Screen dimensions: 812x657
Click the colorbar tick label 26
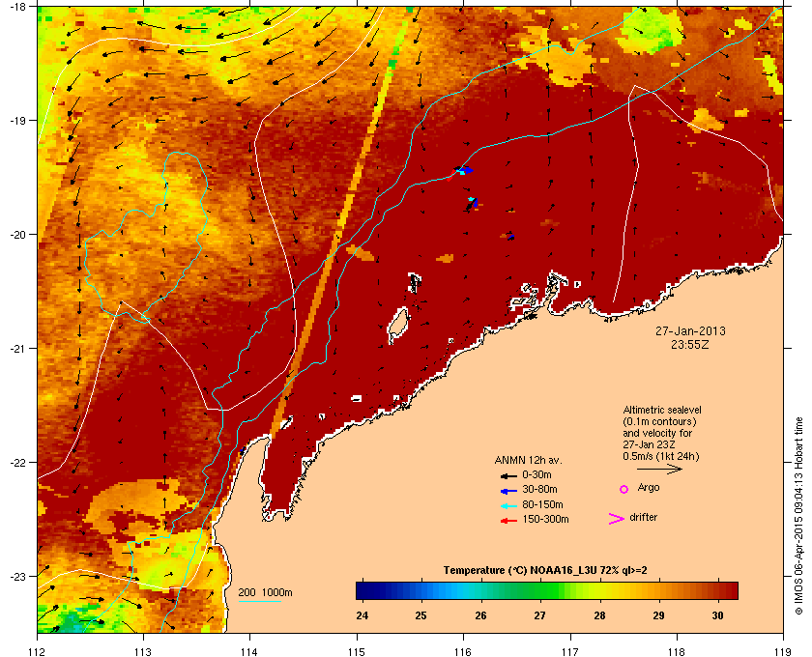pos(480,615)
